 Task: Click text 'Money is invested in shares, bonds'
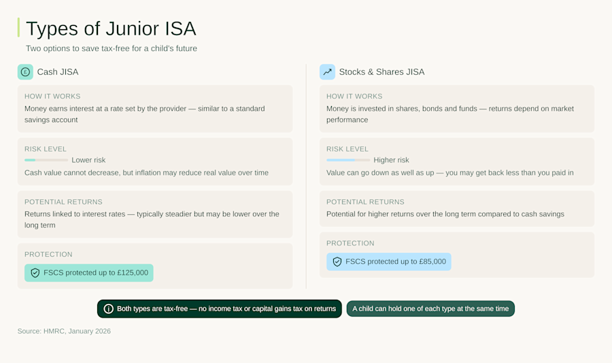pyautogui.click(x=450, y=114)
